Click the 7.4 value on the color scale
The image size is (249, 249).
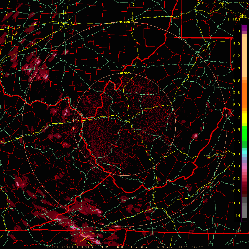click(237, 68)
